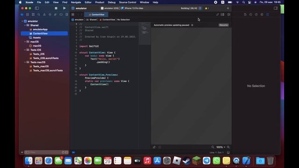Viewport: 299px width, 168px height.
Task: Open the Source Control menu
Action: (128, 2)
